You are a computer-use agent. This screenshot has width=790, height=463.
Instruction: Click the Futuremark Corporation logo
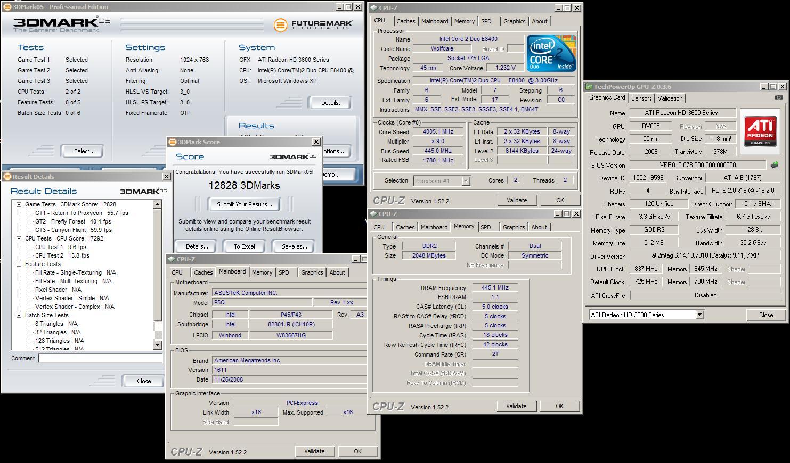[313, 25]
